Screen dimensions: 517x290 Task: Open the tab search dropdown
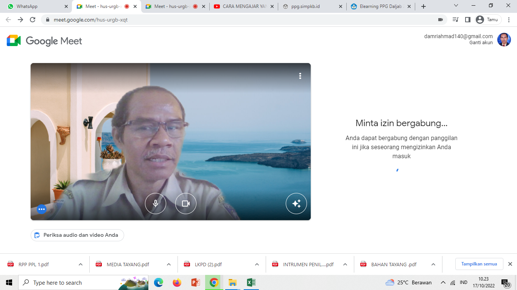tap(456, 6)
